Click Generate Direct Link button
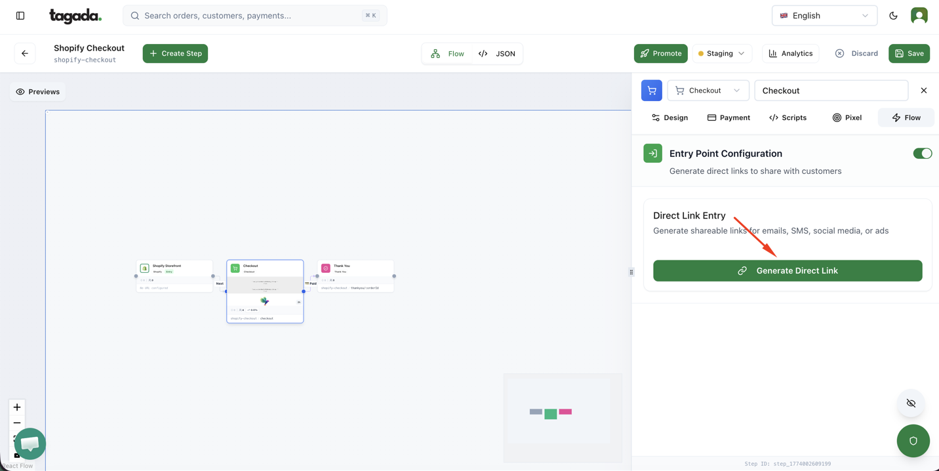939x471 pixels. tap(787, 271)
